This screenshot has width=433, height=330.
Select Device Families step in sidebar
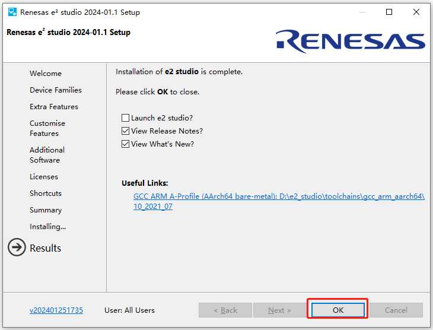(x=56, y=90)
